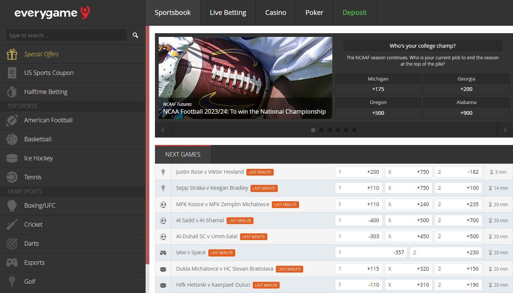This screenshot has width=513, height=293.
Task: Open the Casino tab
Action: (x=276, y=12)
